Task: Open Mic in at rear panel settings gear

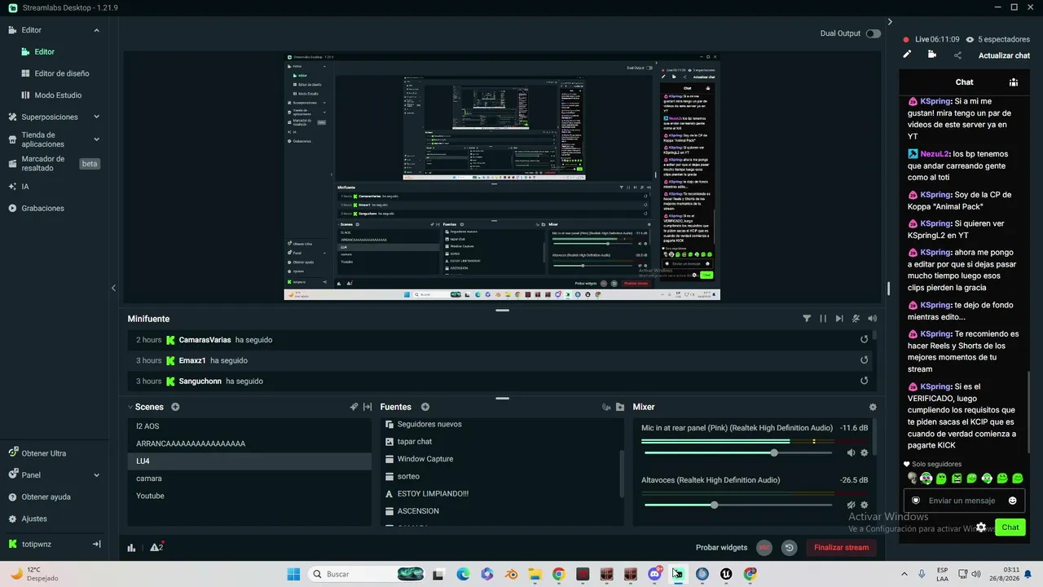Action: pyautogui.click(x=865, y=452)
